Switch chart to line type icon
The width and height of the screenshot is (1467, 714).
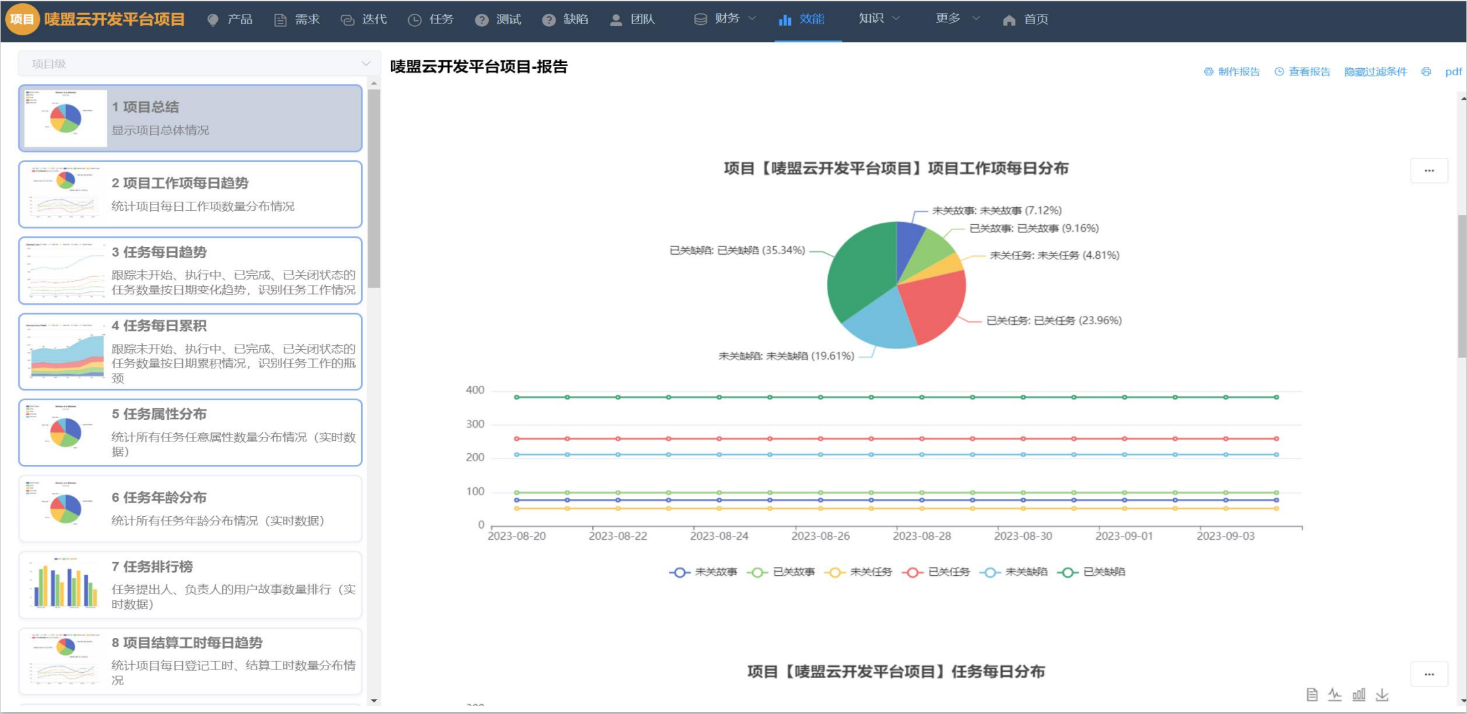[x=1335, y=694]
